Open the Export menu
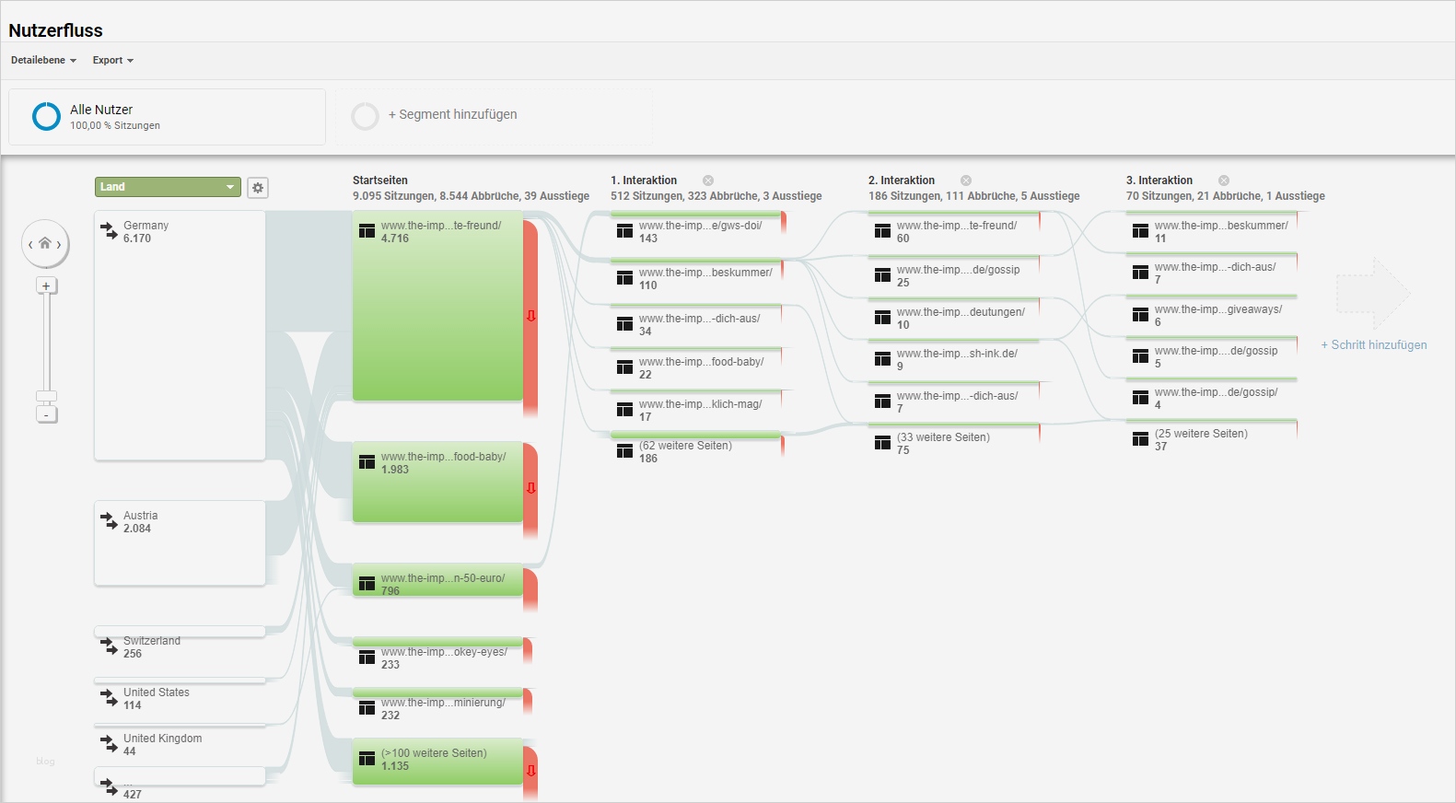This screenshot has height=803, width=1456. pyautogui.click(x=111, y=60)
